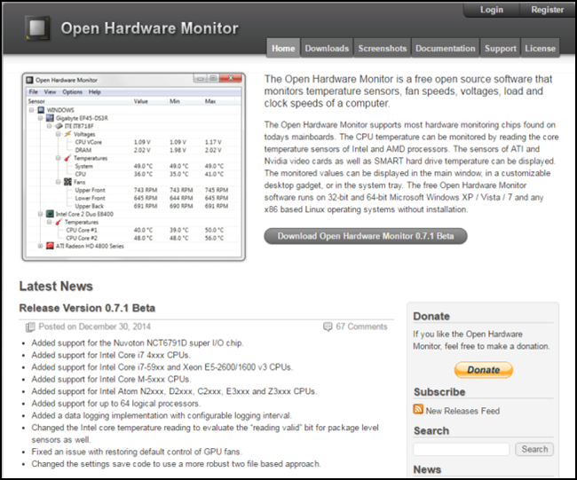
Task: Open the Help menu in the app screenshot
Action: [x=95, y=92]
